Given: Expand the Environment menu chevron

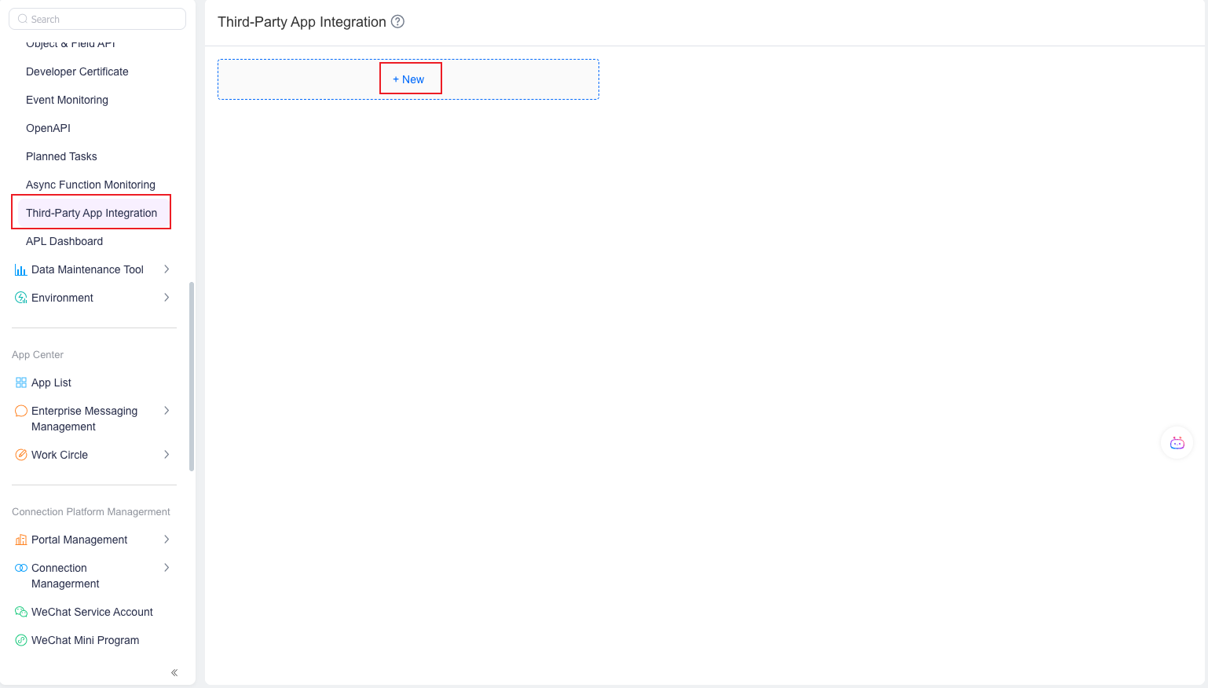Looking at the screenshot, I should (x=166, y=298).
